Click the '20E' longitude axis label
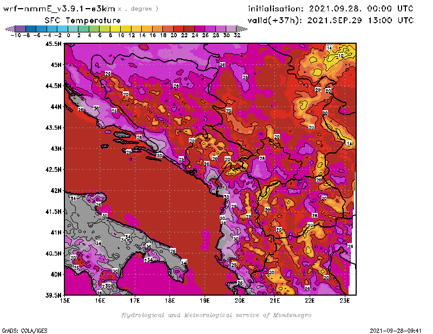This screenshot has width=433, height=334. click(240, 300)
